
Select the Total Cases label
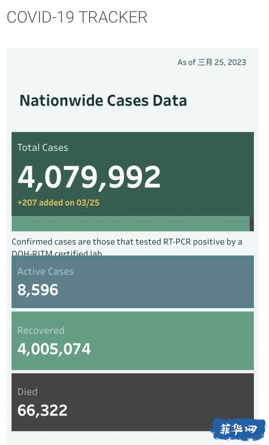point(43,147)
